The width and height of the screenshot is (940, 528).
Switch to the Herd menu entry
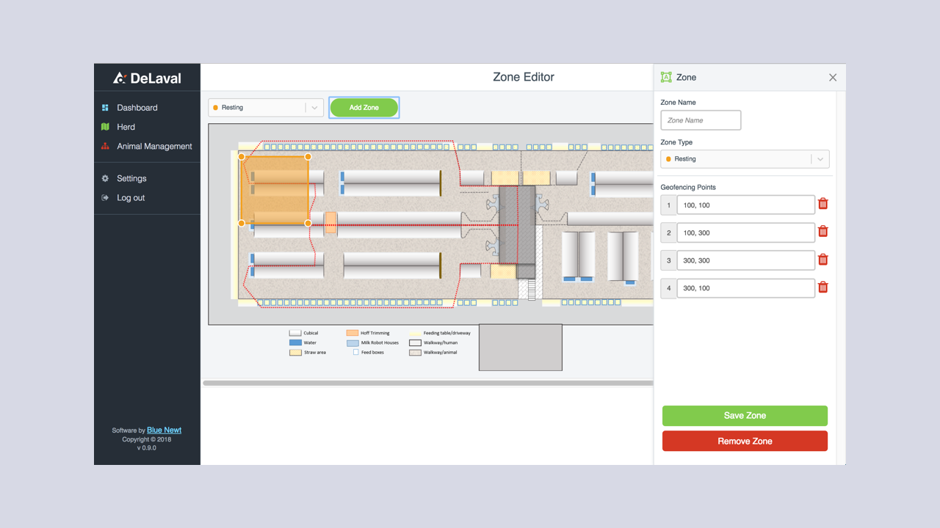(x=126, y=126)
